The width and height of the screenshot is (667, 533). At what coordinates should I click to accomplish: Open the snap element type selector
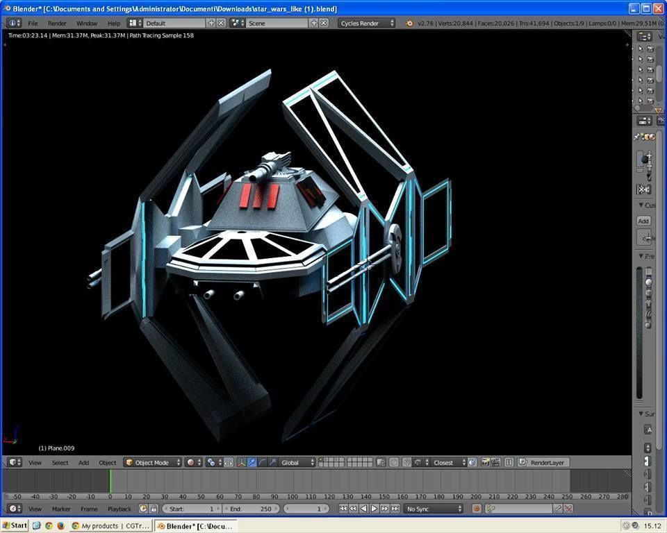[x=422, y=462]
